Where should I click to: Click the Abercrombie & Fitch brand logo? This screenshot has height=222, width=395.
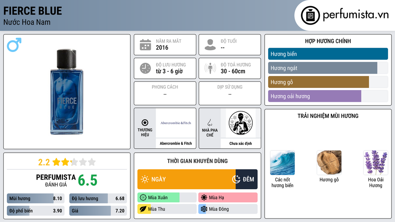[176, 123]
